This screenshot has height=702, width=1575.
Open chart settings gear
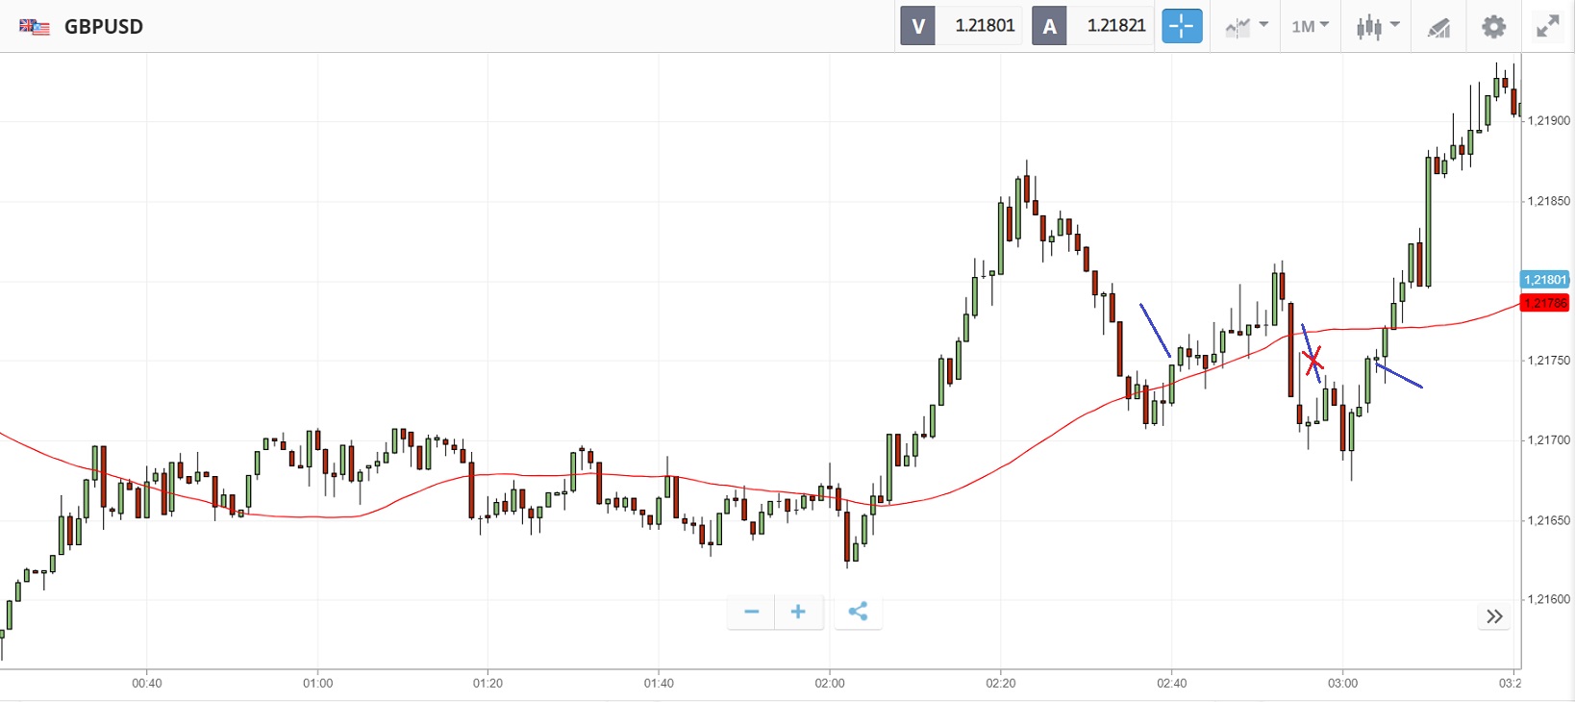pyautogui.click(x=1493, y=26)
